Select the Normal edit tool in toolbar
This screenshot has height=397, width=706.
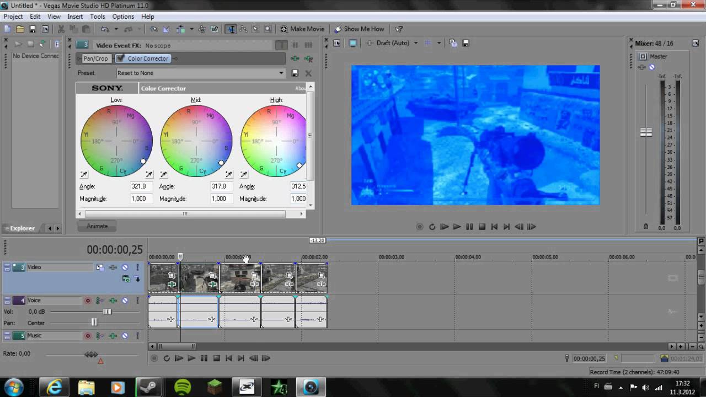tap(231, 29)
